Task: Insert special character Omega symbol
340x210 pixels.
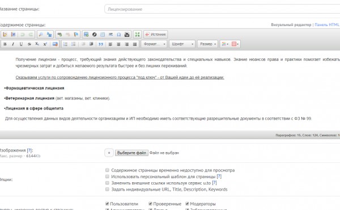Action: (x=119, y=34)
